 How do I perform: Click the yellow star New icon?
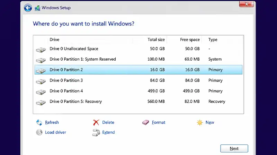[200, 123]
